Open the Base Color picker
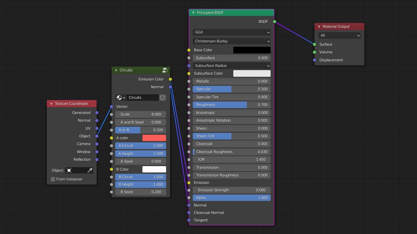 point(251,50)
